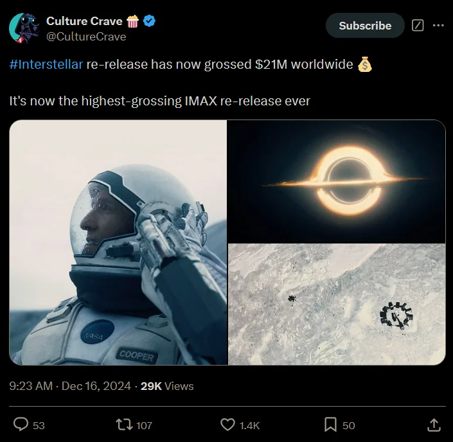Screen dimensions: 453x442
Task: Click the Grok slash square icon
Action: (x=418, y=26)
